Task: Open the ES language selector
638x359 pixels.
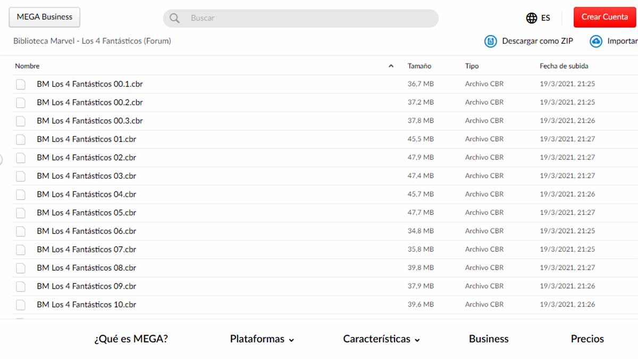Action: point(545,18)
